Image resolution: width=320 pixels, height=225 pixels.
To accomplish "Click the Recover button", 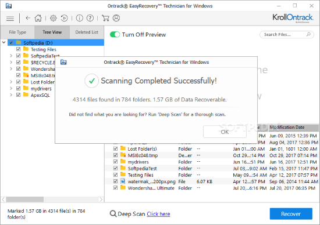I will coord(291,214).
